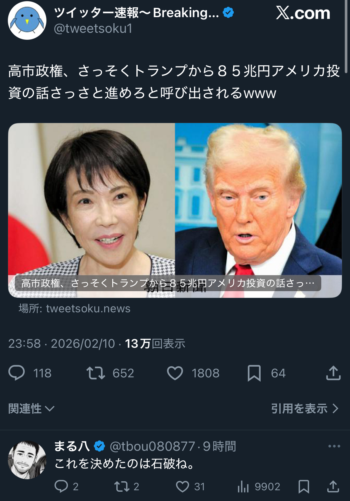Image resolution: width=350 pixels, height=501 pixels.
Task: Open the three-dot menu on まる八 reply
Action: (334, 446)
